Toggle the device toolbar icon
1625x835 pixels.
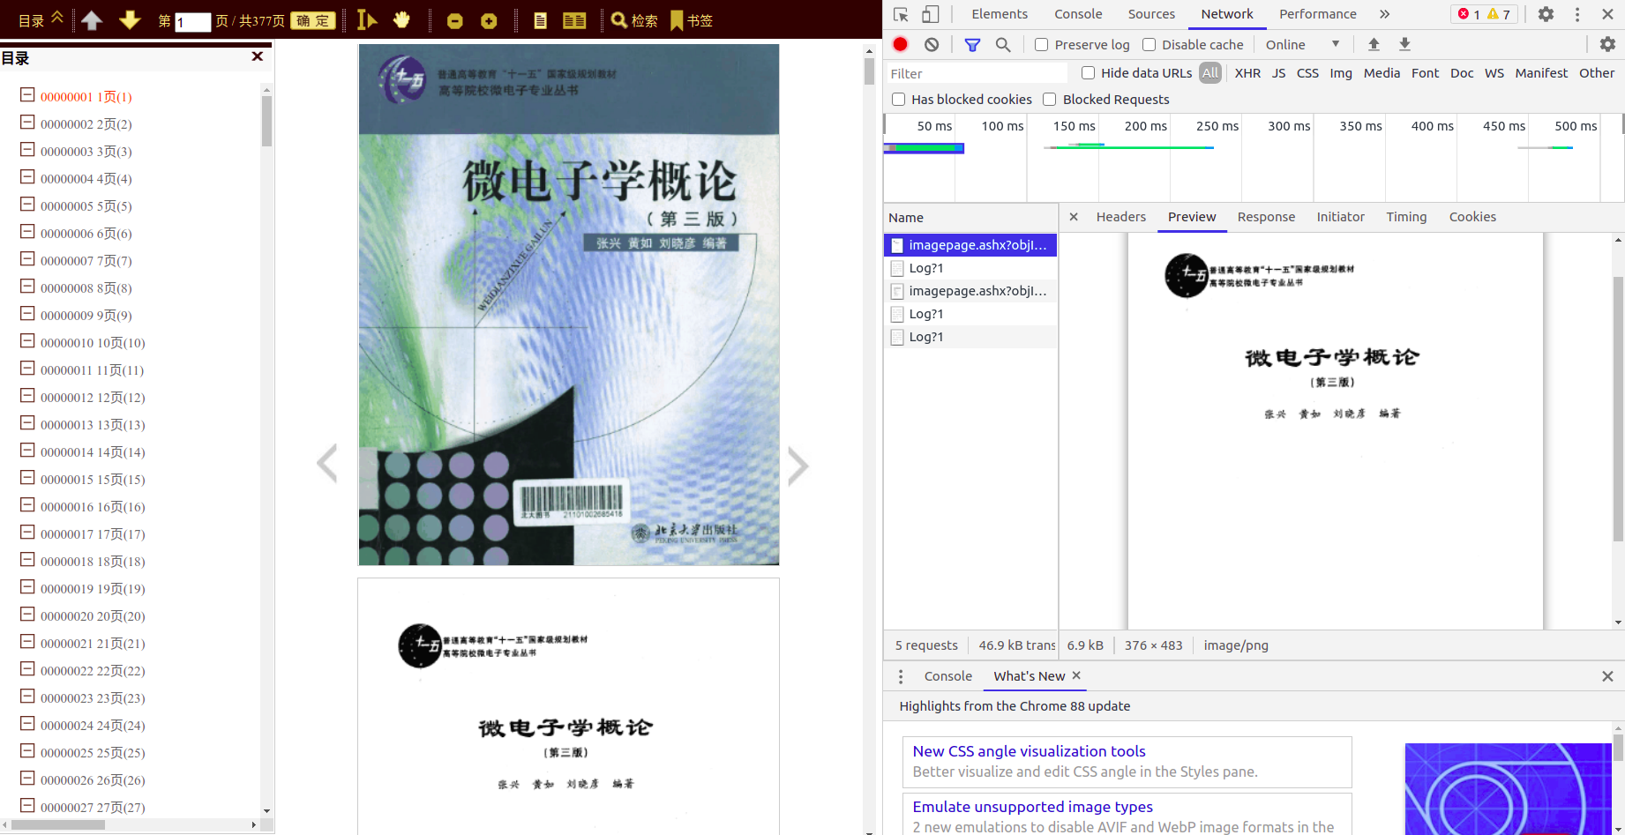(931, 14)
